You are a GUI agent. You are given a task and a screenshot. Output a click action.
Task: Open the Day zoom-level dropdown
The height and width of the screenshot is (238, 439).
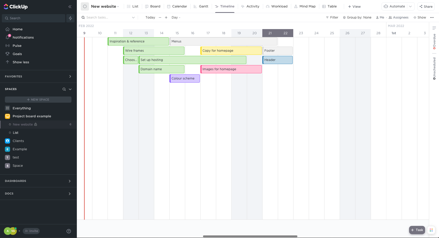pos(176,17)
